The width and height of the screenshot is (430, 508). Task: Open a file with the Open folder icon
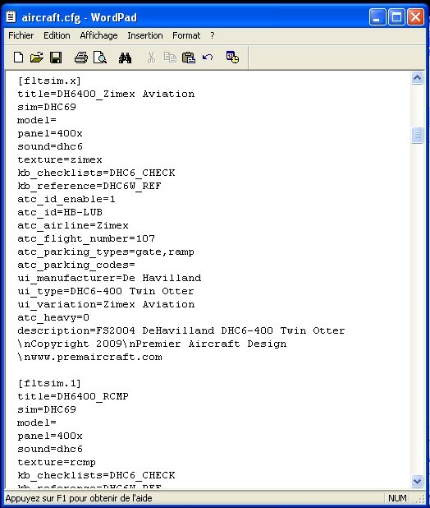click(x=37, y=58)
